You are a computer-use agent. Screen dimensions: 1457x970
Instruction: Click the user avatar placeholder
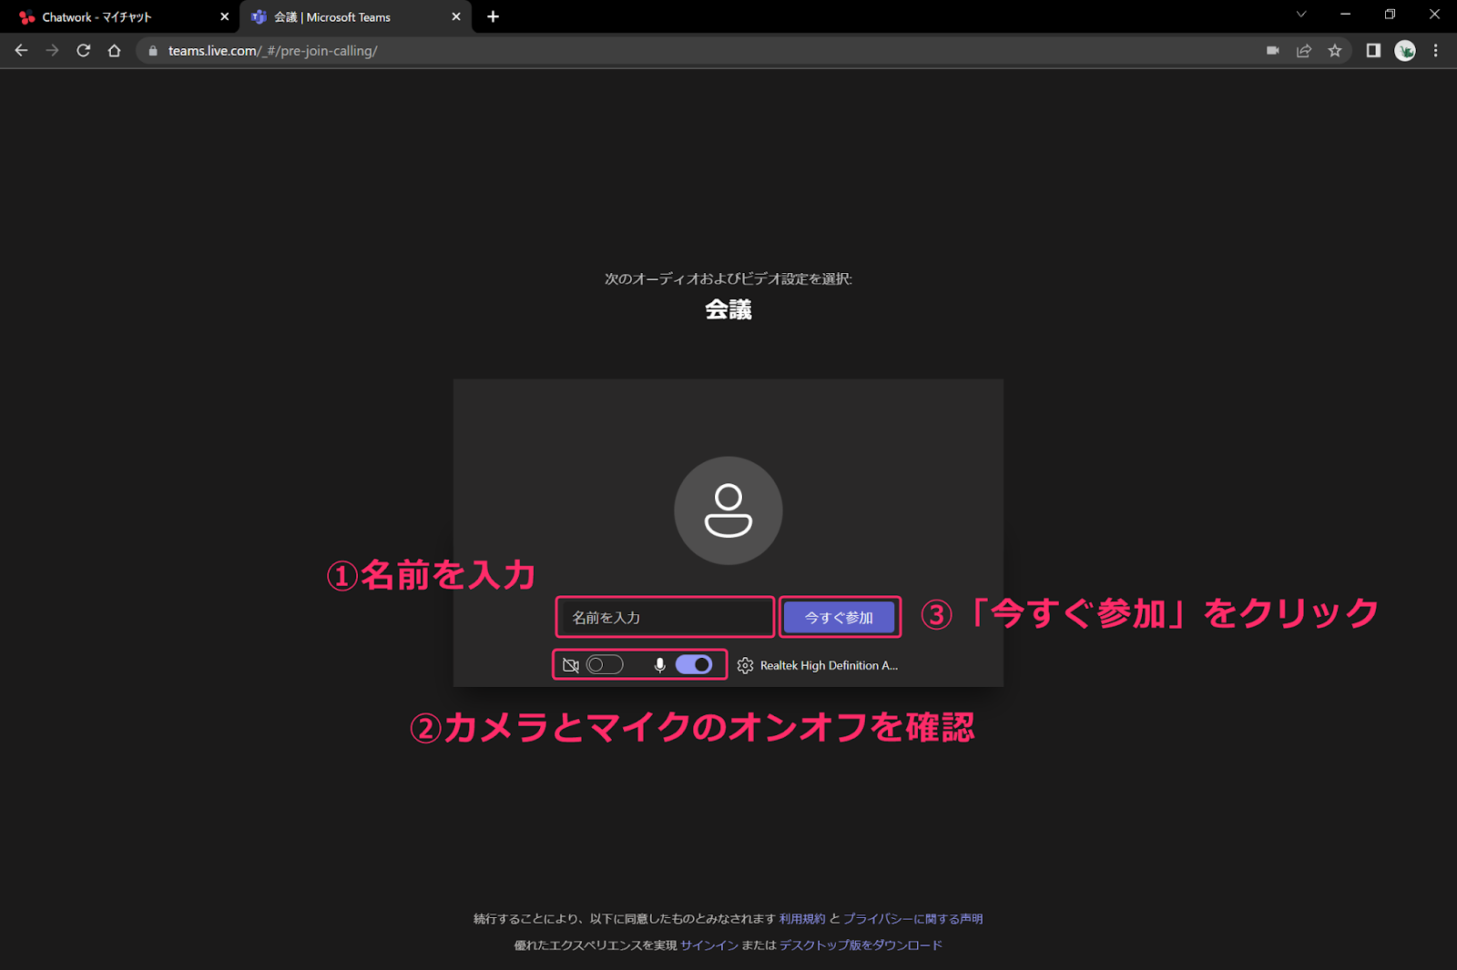pyautogui.click(x=728, y=510)
